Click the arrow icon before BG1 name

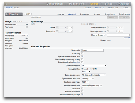pyautogui.click(x=24, y=14)
